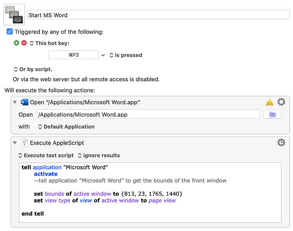293x231 pixels.
Task: Edit the macro name field 'Start MS Word'
Action: (x=158, y=15)
